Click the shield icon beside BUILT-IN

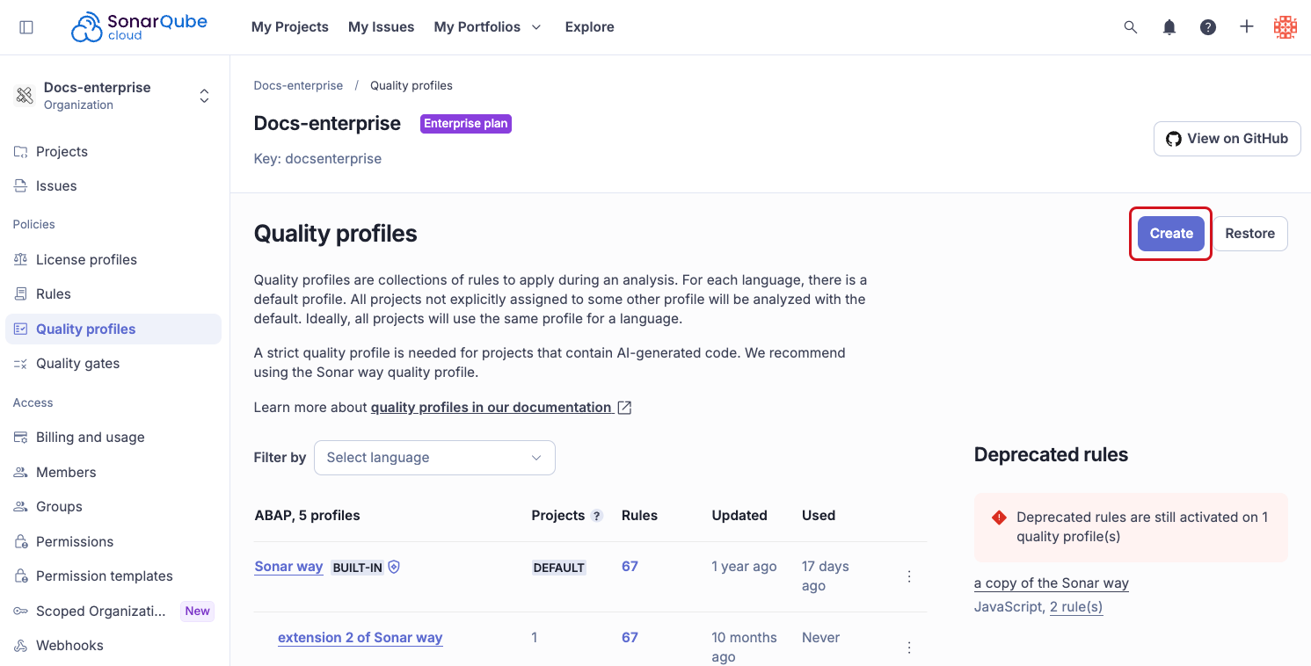[x=394, y=568]
